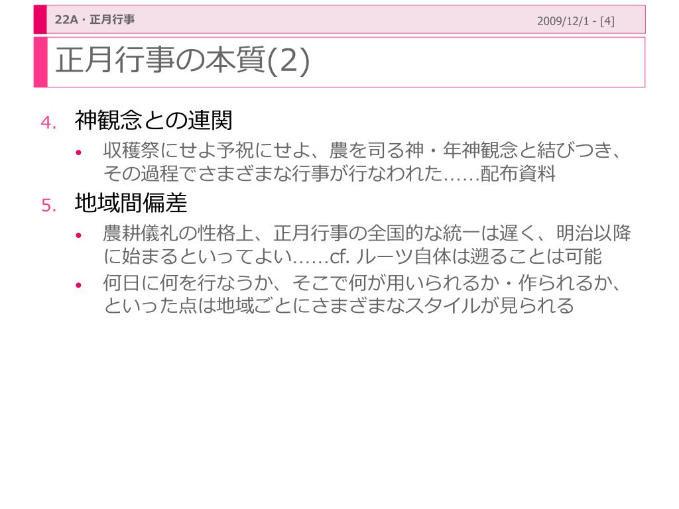Click the heading 神観念との連関

154,120
